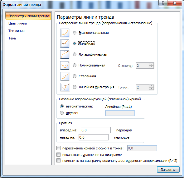Choose the Логарифмическая trendline option
The height and width of the screenshot is (178, 184).
click(x=75, y=54)
